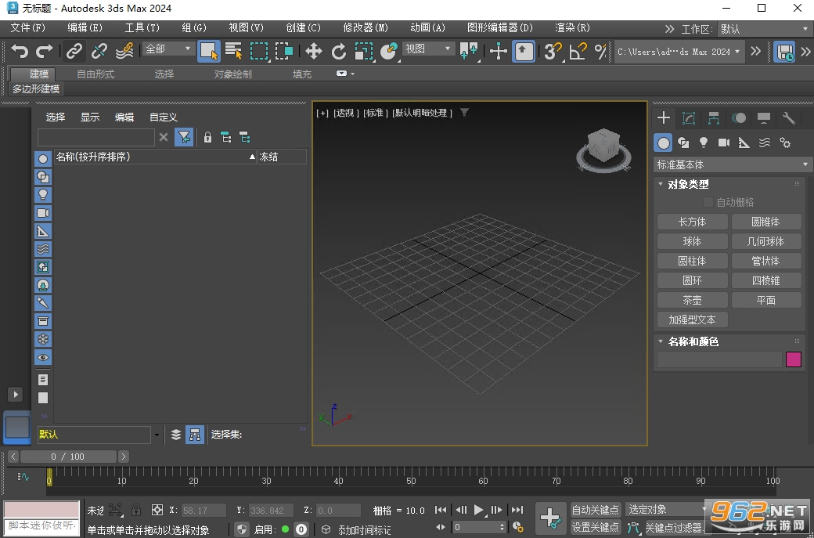Select the Unlink selection tool
Viewport: 814px width, 538px height.
(99, 51)
